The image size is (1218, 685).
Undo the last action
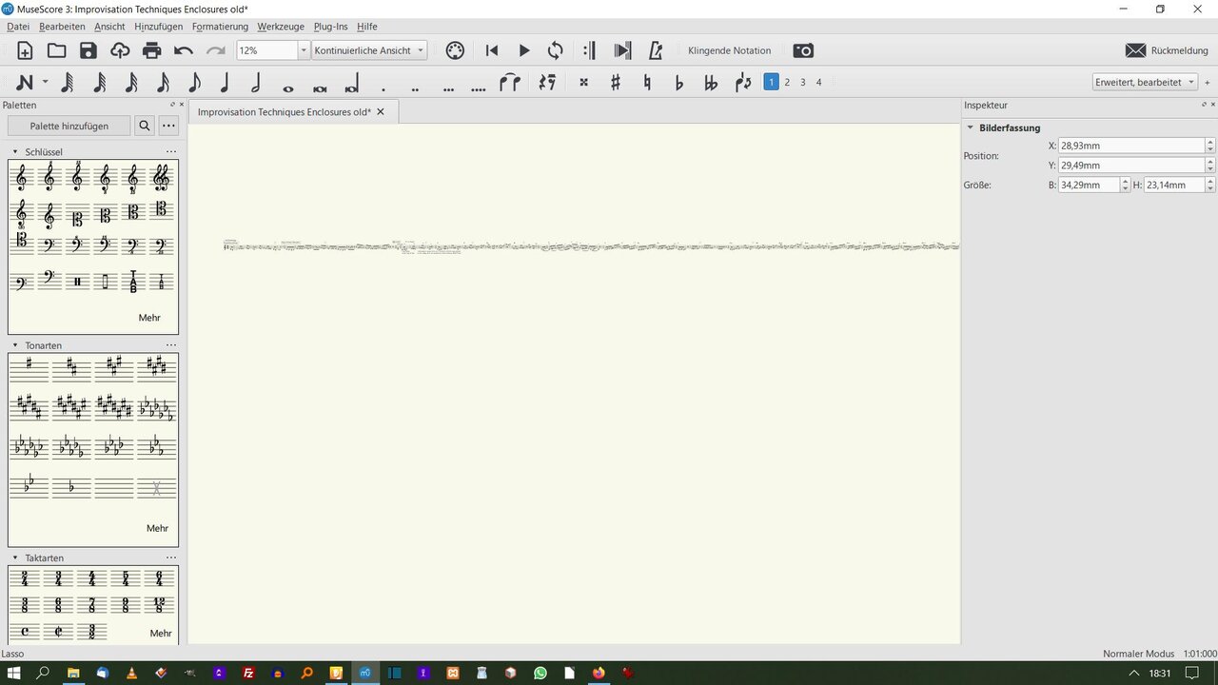coord(184,50)
